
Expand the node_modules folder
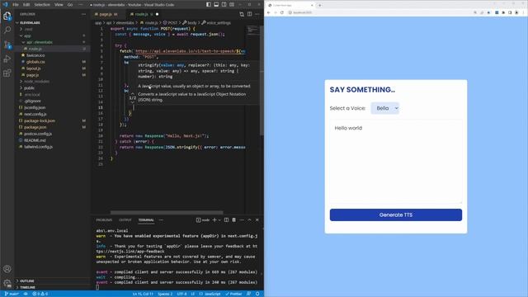point(36,82)
